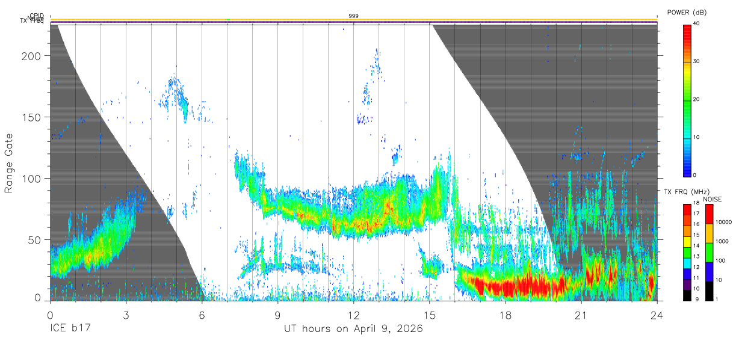Click the 9 tick on the UT hours axis
This screenshot has width=739, height=341.
pos(277,315)
